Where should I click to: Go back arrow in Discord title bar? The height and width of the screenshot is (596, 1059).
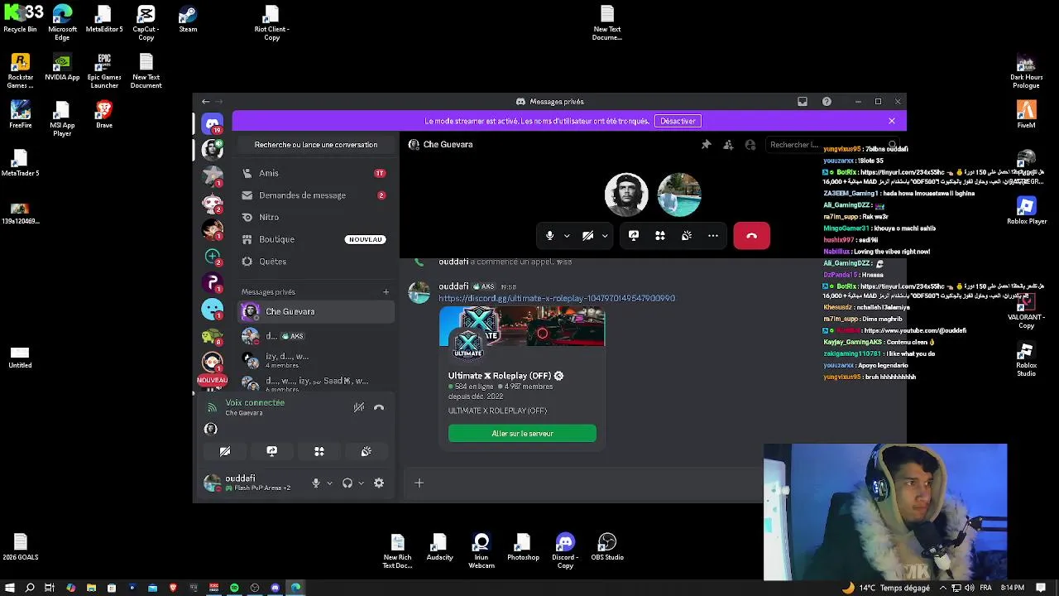[206, 102]
